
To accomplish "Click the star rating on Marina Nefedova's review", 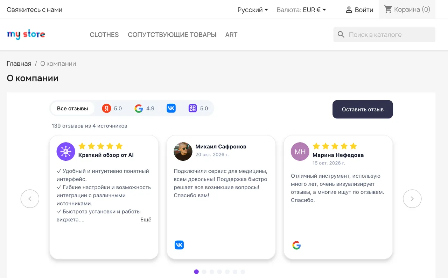I will pos(335,146).
